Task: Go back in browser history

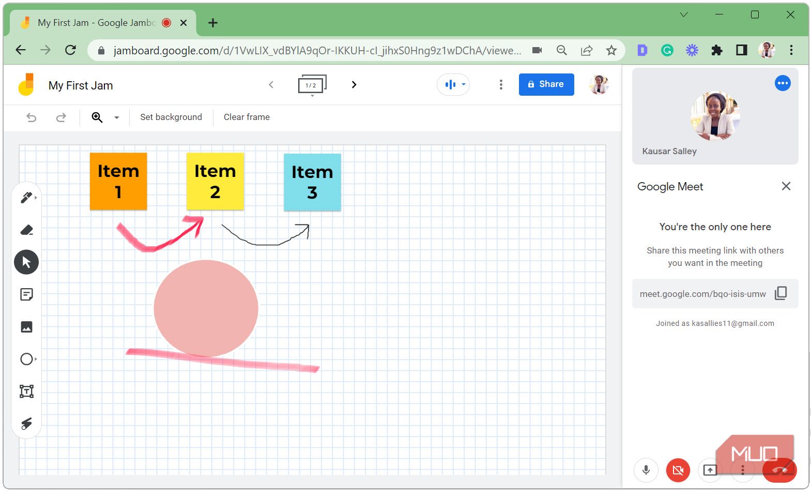Action: [21, 50]
